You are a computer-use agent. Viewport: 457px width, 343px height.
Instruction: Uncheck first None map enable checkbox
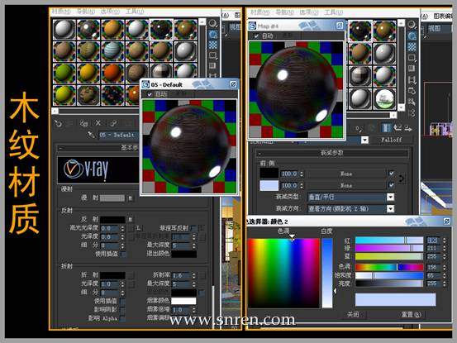pyautogui.click(x=392, y=174)
